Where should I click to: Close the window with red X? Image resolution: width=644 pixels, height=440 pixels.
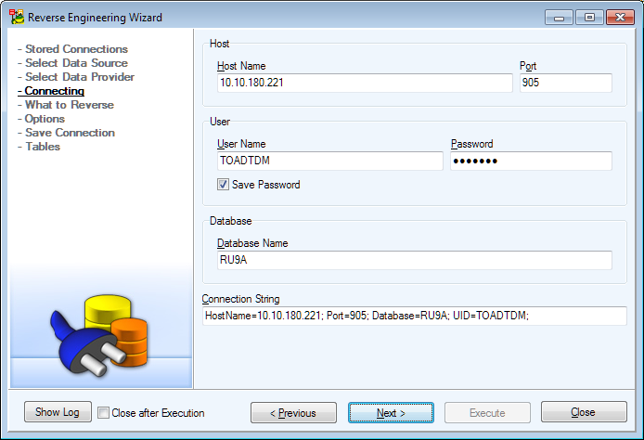click(620, 18)
